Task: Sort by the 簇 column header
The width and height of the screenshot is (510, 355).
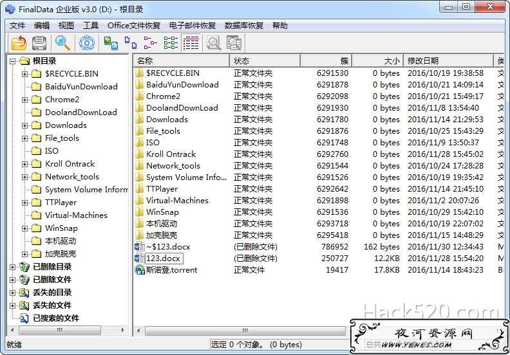Action: (x=326, y=60)
